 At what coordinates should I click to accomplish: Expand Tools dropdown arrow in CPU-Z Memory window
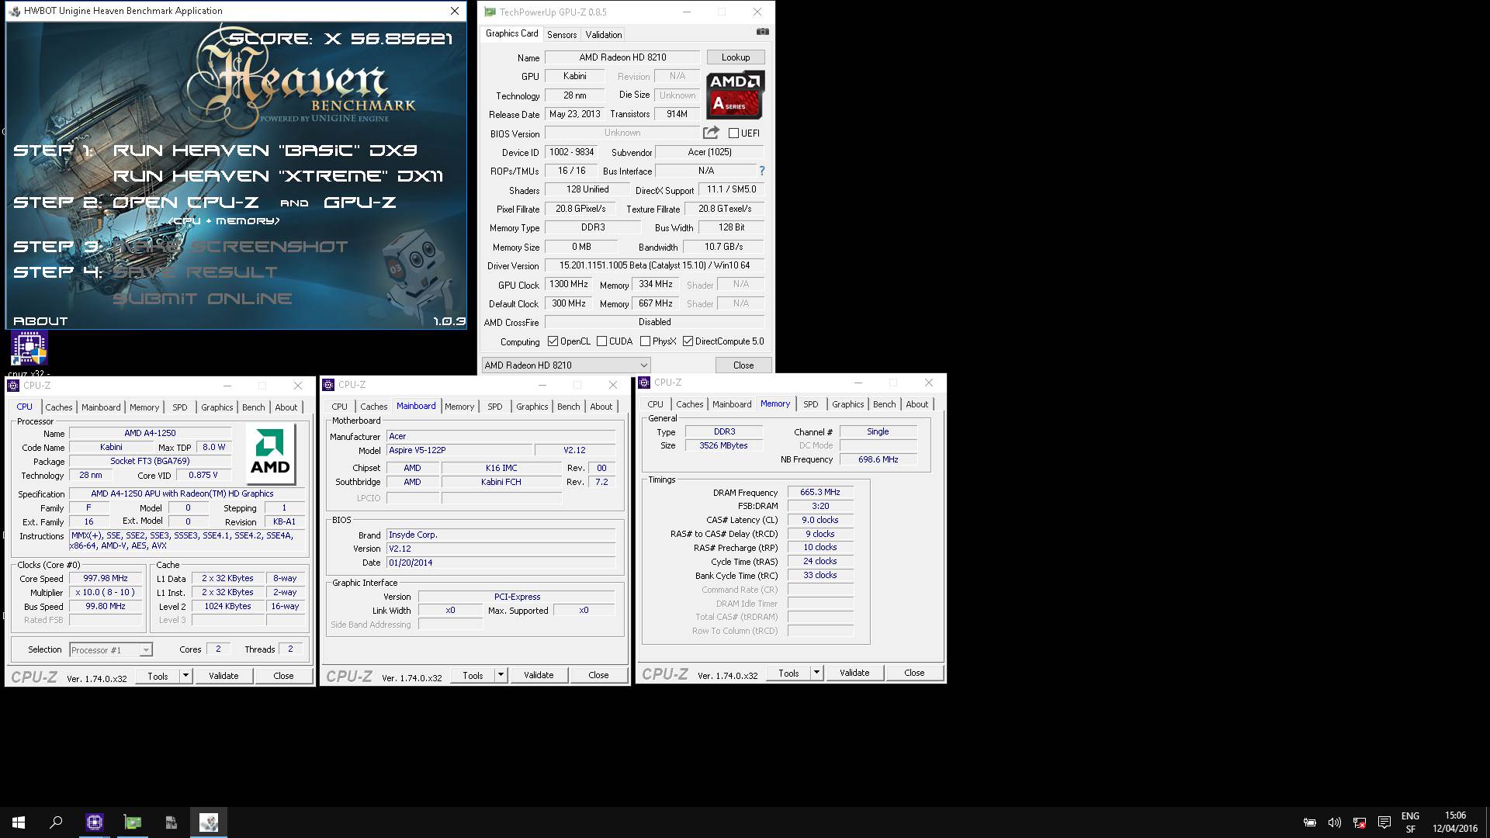(x=816, y=673)
